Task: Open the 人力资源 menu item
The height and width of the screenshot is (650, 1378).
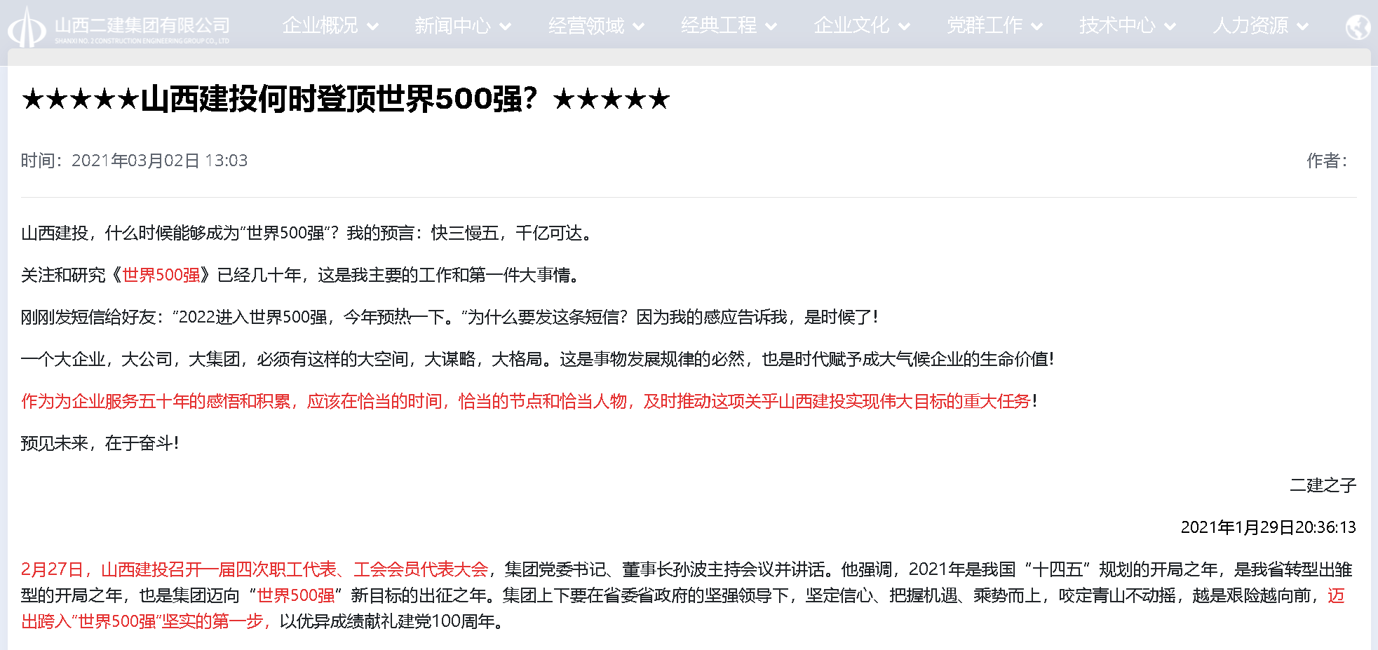Action: tap(1250, 26)
